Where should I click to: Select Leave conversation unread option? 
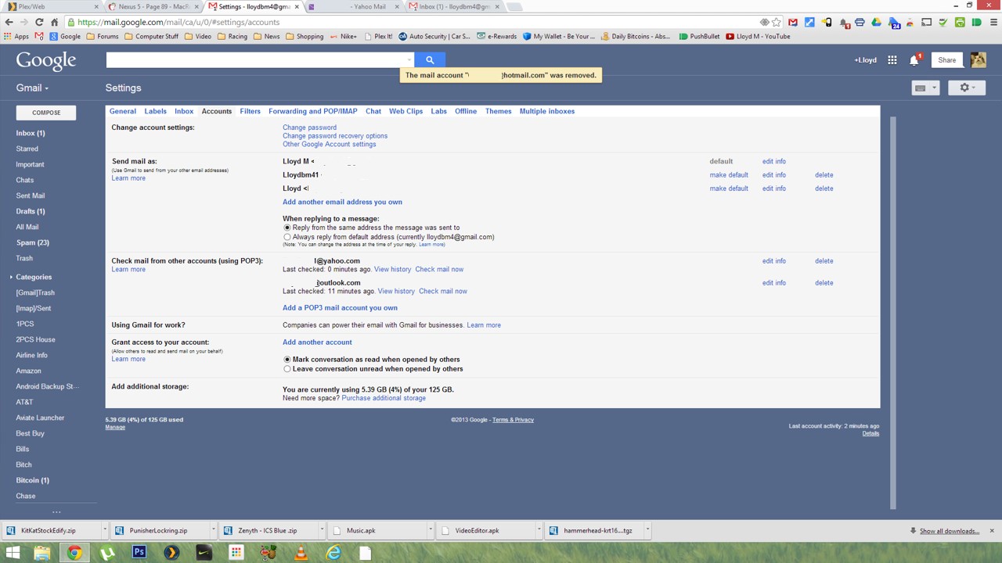coord(287,369)
